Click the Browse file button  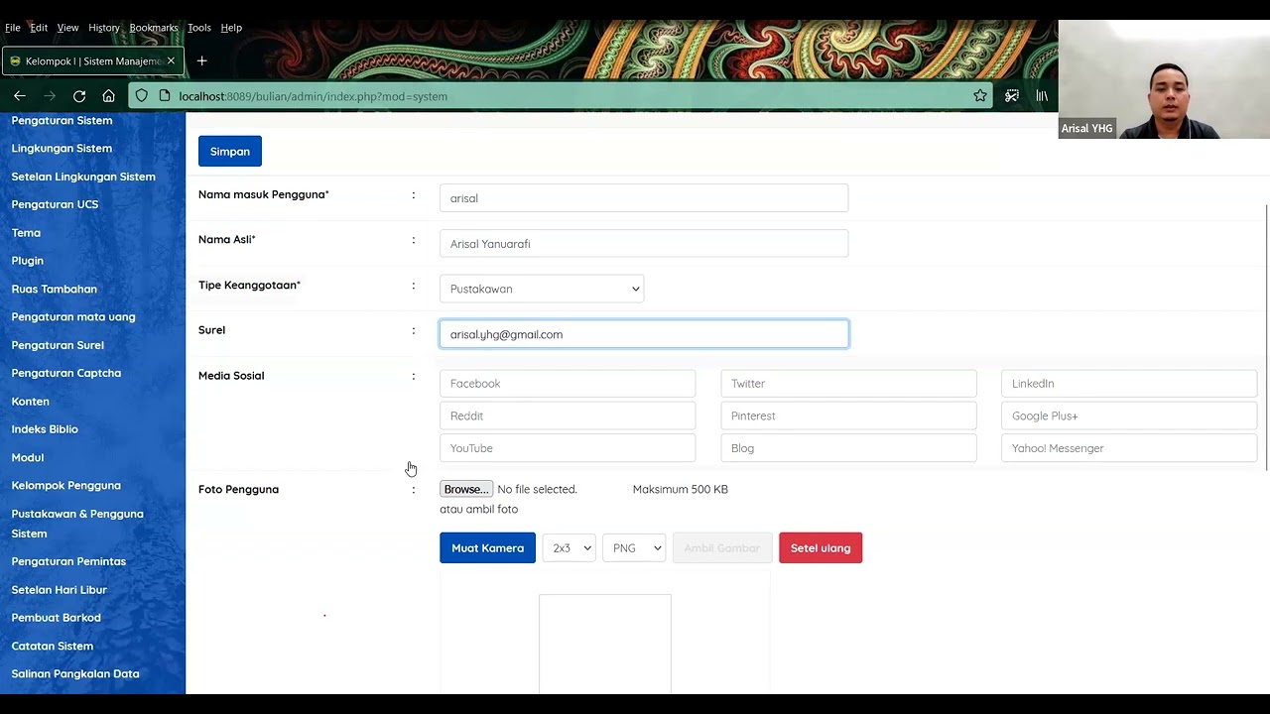point(466,489)
